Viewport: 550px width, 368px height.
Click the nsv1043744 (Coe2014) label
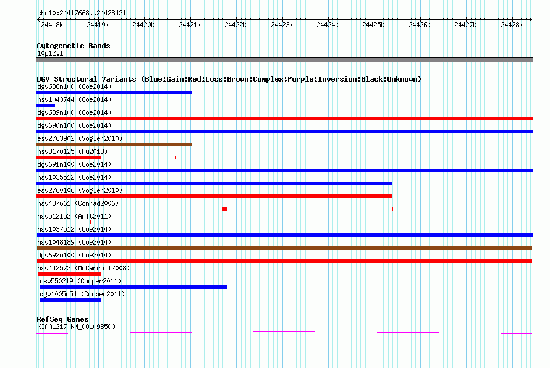(x=74, y=99)
